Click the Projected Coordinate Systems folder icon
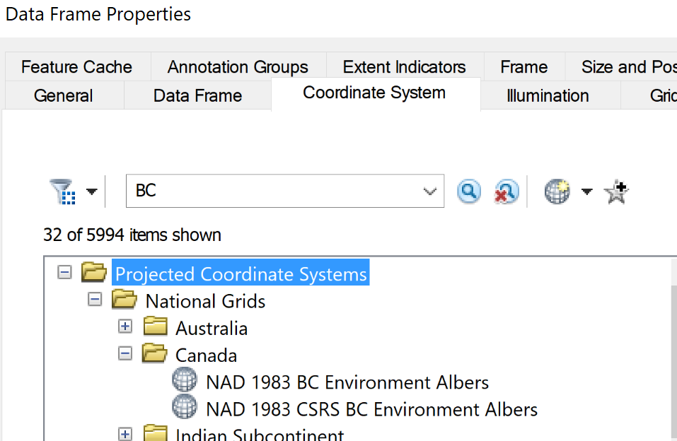The height and width of the screenshot is (441, 677). [93, 273]
